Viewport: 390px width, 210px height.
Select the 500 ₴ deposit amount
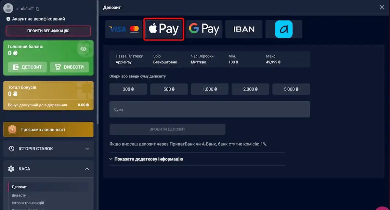click(x=169, y=89)
